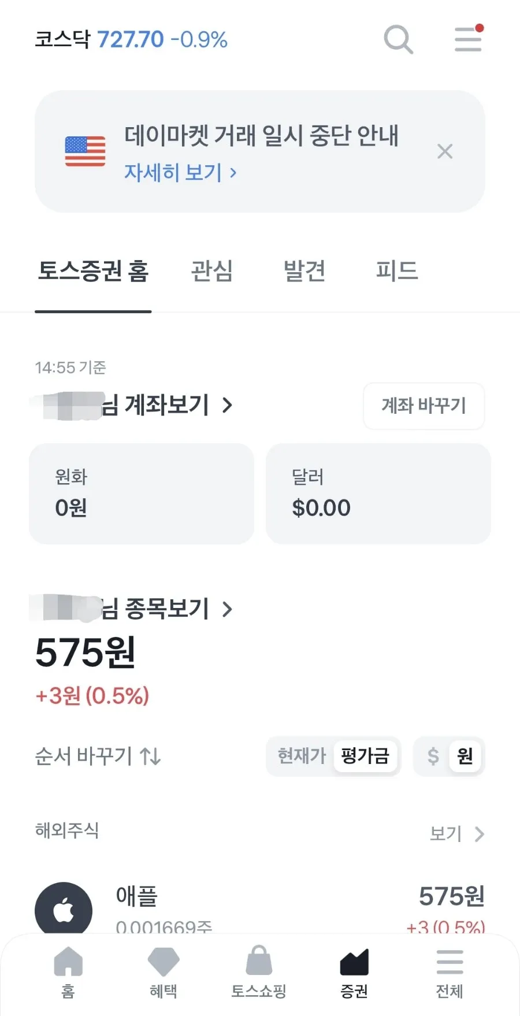Tap the US flag icon in banner
520x1016 pixels.
pyautogui.click(x=85, y=151)
